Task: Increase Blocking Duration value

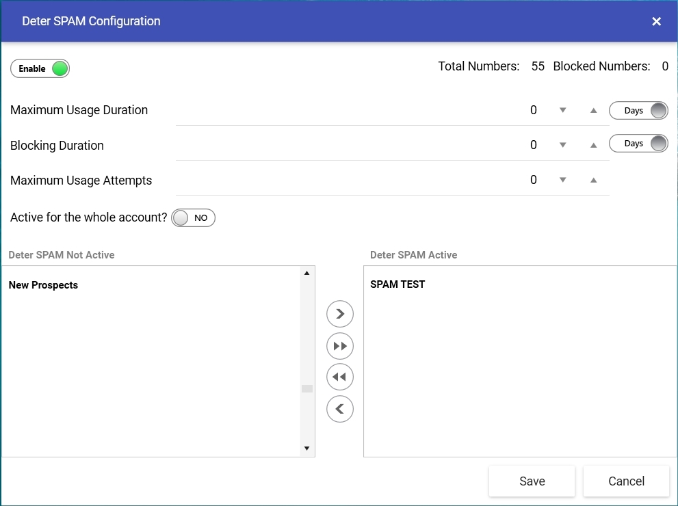Action: click(594, 145)
